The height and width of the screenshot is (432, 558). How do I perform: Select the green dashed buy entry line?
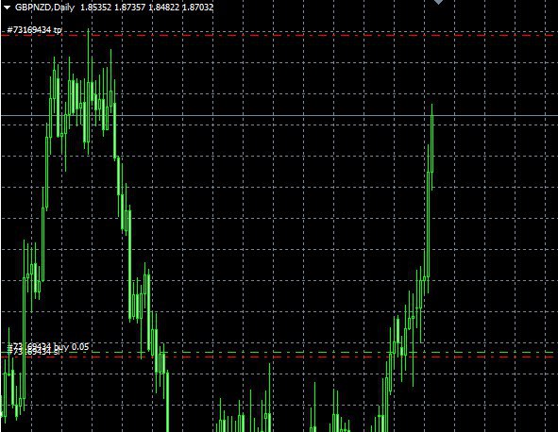pyautogui.click(x=279, y=353)
